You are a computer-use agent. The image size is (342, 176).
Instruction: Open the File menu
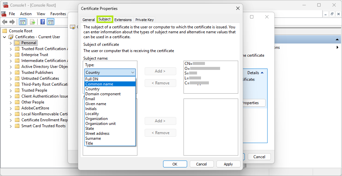12,14
